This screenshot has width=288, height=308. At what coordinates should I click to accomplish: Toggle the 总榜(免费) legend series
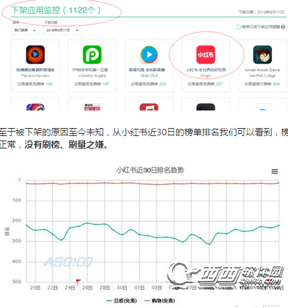(122, 301)
